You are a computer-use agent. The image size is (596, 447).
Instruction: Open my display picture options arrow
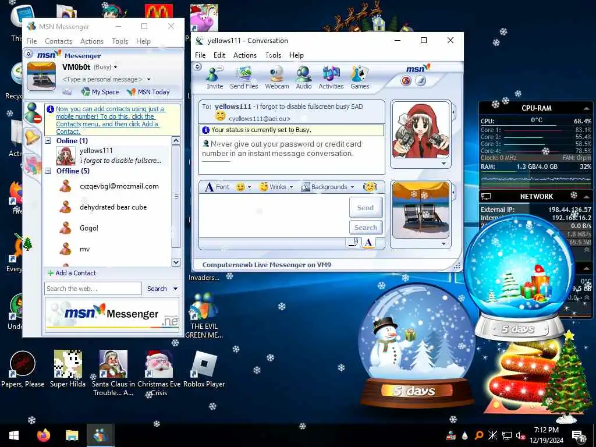coord(444,244)
